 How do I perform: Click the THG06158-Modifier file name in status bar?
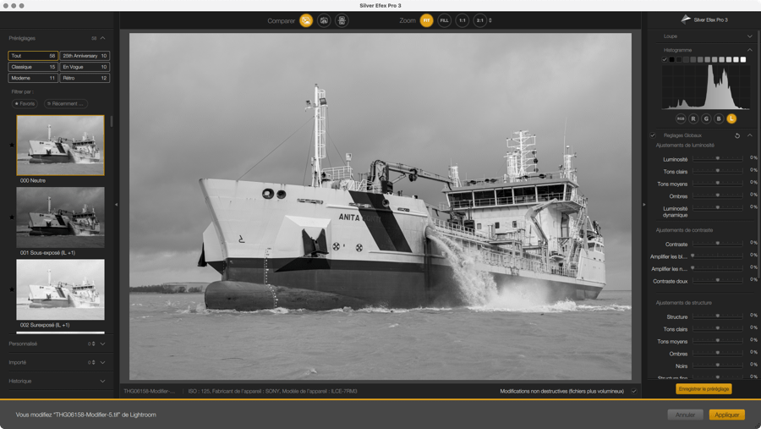tap(149, 391)
